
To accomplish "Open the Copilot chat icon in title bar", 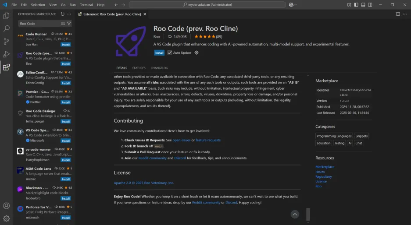I will point(291,5).
